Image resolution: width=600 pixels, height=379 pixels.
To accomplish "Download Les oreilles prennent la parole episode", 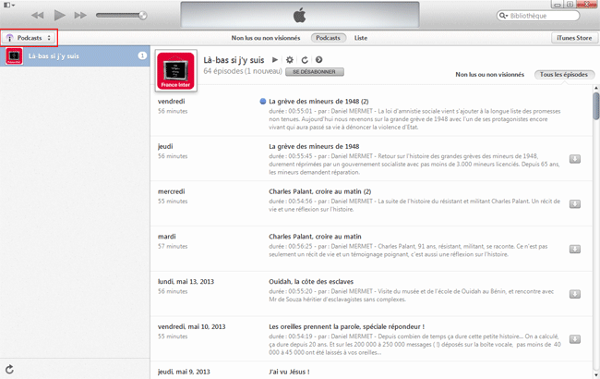I will (x=575, y=339).
